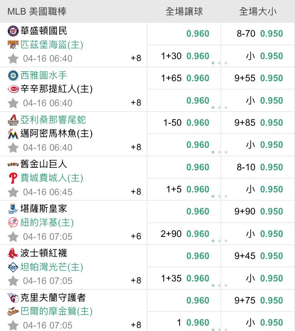The image size is (295, 331).
Task: Select the 全場大小 column header
Action: [258, 11]
